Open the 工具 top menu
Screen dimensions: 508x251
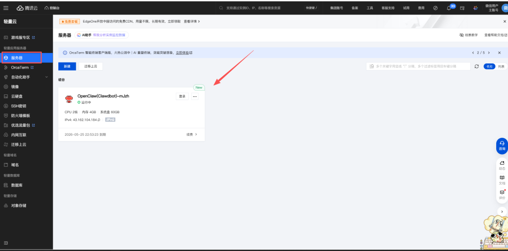370,8
